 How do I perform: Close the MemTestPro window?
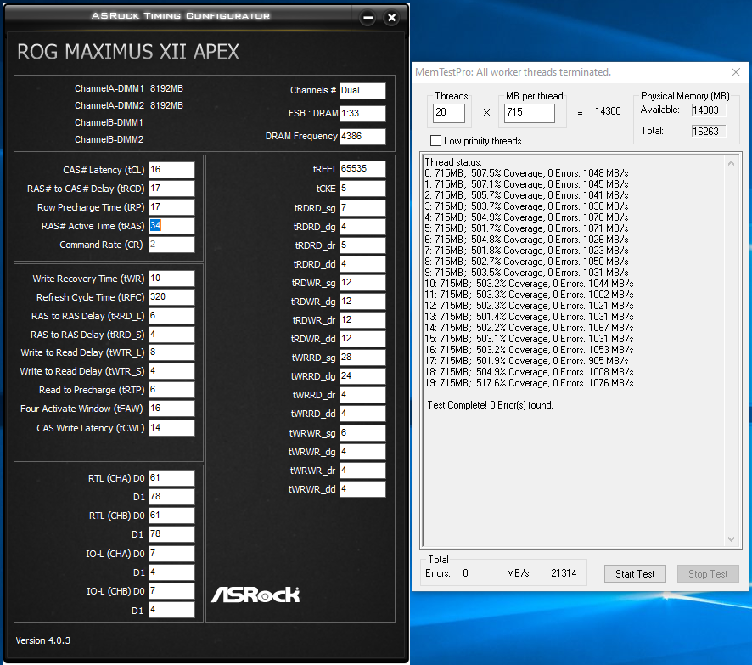pos(736,72)
